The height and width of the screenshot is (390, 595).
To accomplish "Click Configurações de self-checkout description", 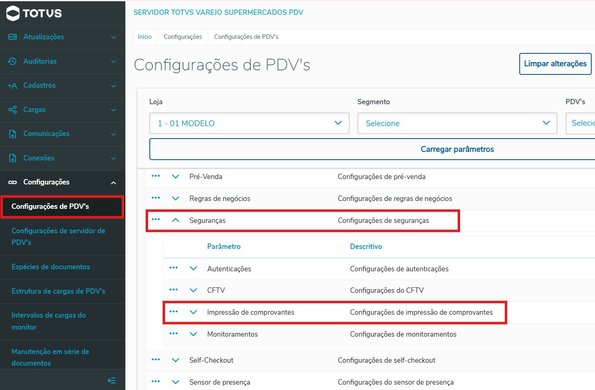I will point(386,360).
